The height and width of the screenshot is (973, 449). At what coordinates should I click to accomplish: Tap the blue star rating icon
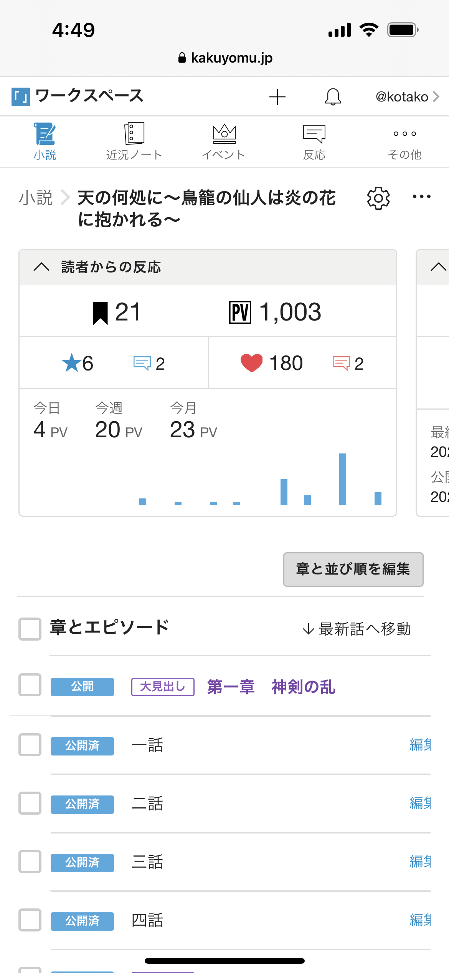[71, 363]
